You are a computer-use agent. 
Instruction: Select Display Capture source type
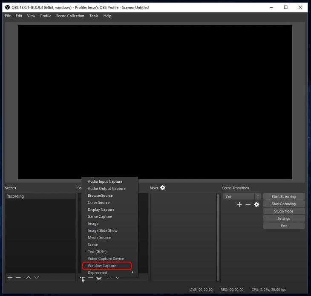pyautogui.click(x=101, y=210)
